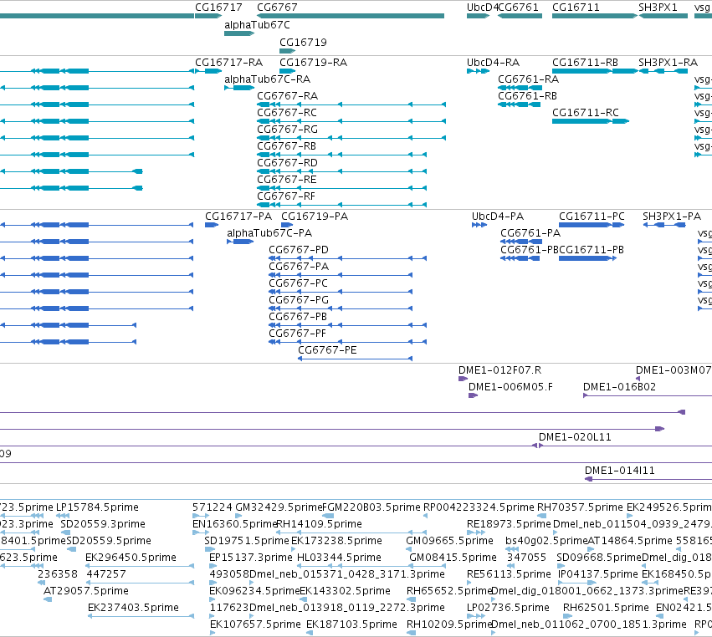Click the CG16719-RA transcript label
This screenshot has width=712, height=637.
pos(313,62)
